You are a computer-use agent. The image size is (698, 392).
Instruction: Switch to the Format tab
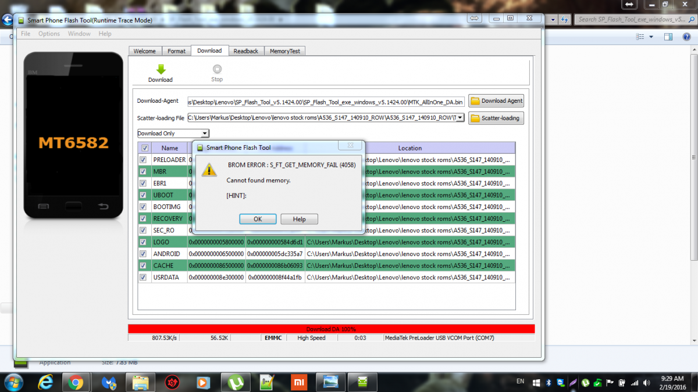[176, 51]
